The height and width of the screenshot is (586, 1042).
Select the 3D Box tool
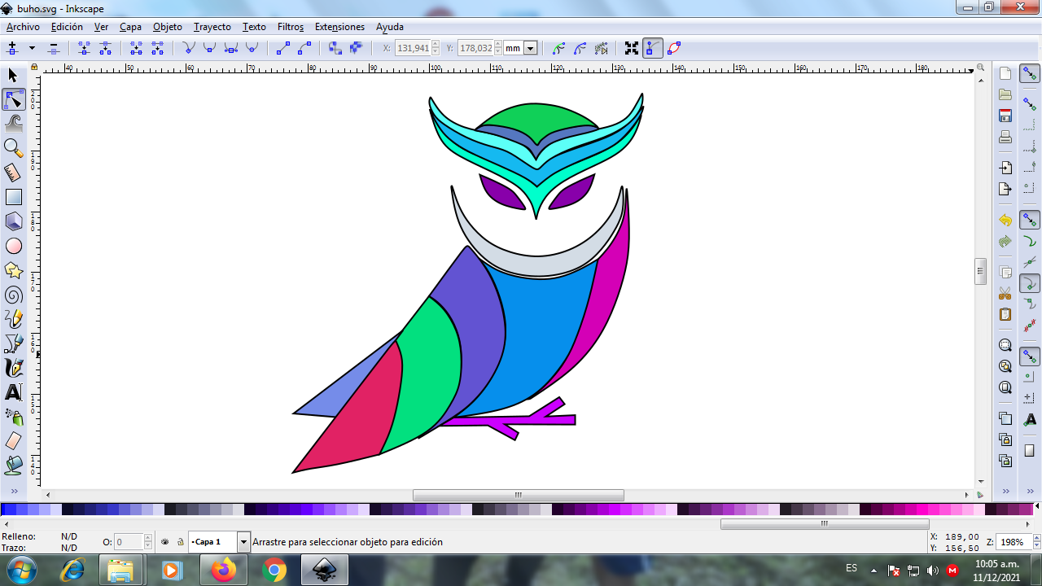13,221
